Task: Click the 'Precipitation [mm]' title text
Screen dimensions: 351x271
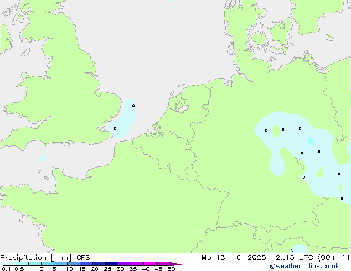Action: coord(36,258)
